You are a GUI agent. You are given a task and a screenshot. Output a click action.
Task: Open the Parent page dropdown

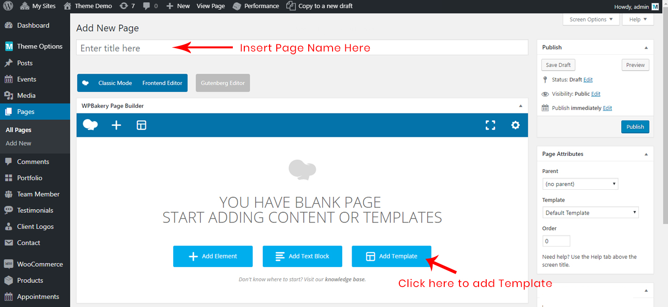point(580,184)
